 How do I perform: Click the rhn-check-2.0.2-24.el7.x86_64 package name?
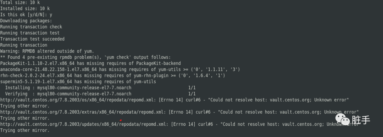pos(36,76)
